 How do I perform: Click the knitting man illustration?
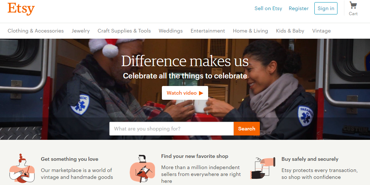pos(142,168)
